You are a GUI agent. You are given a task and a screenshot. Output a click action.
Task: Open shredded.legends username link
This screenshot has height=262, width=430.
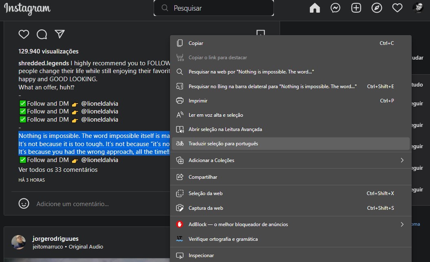(x=44, y=63)
